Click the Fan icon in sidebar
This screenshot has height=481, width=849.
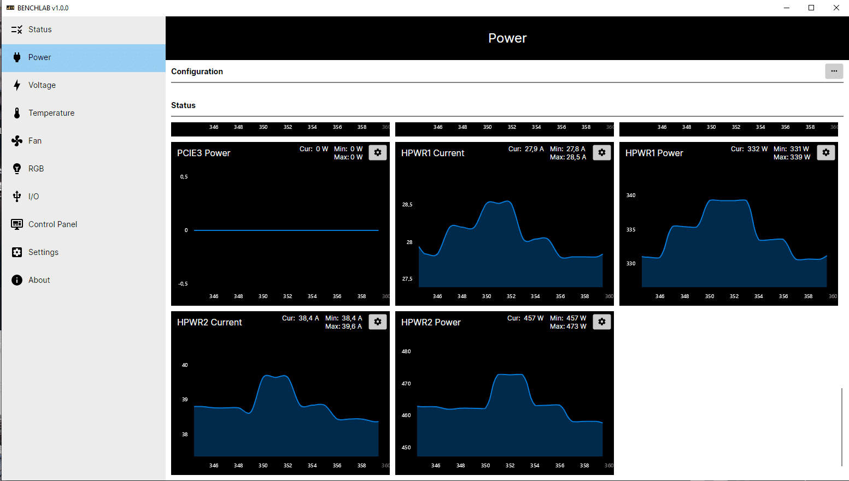pyautogui.click(x=17, y=141)
